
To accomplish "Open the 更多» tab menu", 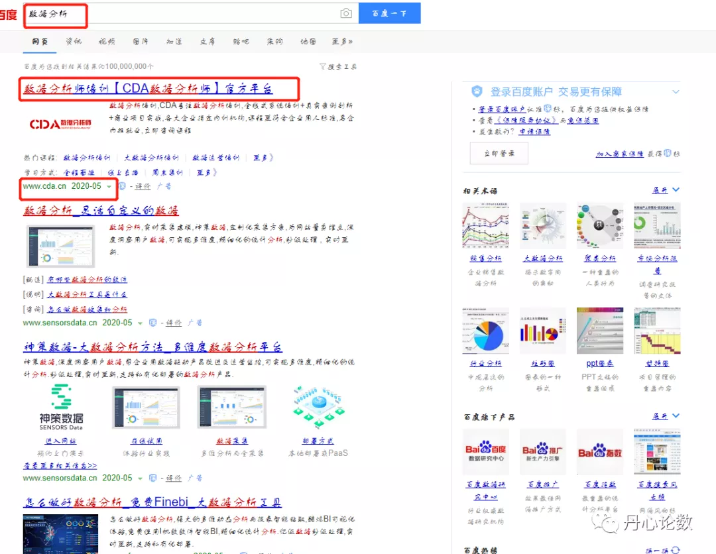I will pyautogui.click(x=342, y=42).
